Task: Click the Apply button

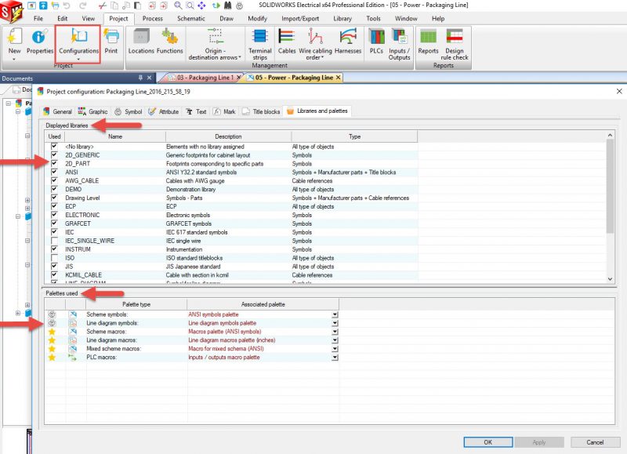Action: click(539, 442)
